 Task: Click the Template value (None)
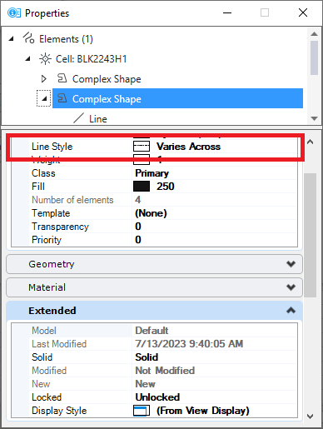click(x=151, y=213)
